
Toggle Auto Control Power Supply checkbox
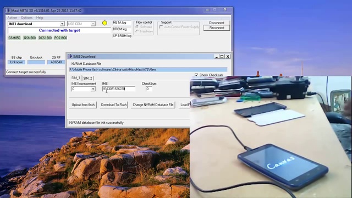(x=161, y=27)
